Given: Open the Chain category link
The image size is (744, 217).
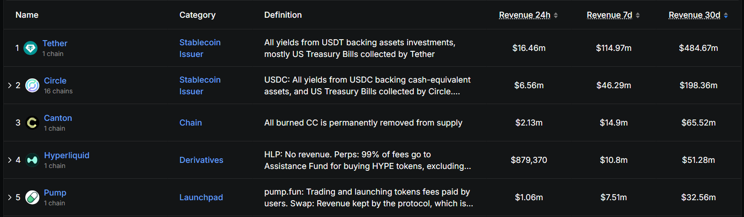Looking at the screenshot, I should 191,123.
